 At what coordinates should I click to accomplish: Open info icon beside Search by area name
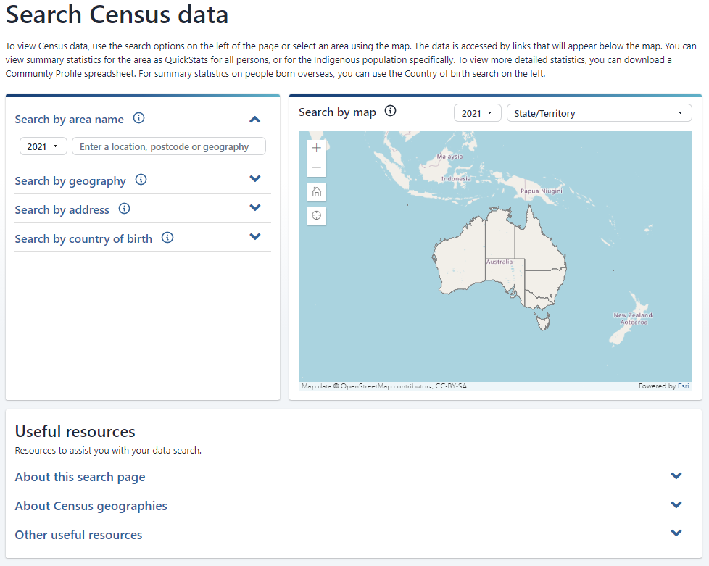(x=139, y=119)
